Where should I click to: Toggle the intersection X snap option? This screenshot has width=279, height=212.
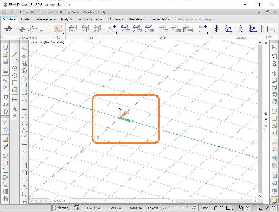[x=267, y=208]
